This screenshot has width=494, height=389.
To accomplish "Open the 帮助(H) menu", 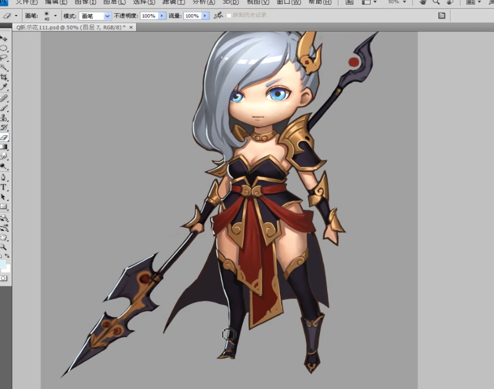I will point(320,2).
